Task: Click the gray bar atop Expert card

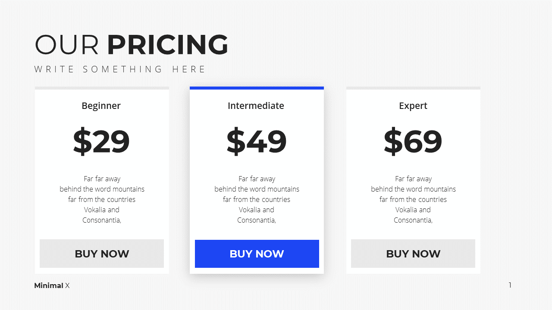Action: pos(413,88)
